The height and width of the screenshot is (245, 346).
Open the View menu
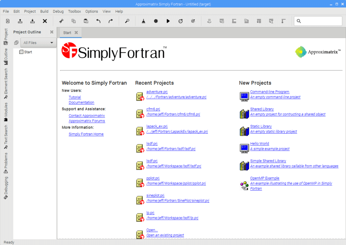106,11
